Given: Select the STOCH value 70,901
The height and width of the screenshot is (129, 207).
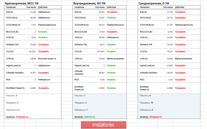Looking at the screenshot, I should (102, 18).
